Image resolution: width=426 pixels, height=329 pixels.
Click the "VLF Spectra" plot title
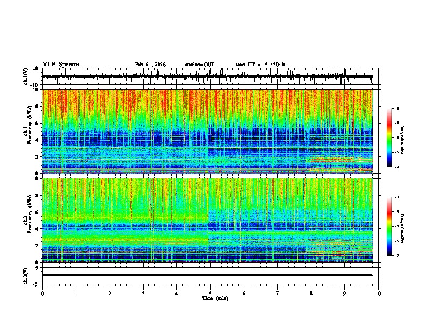coord(61,65)
